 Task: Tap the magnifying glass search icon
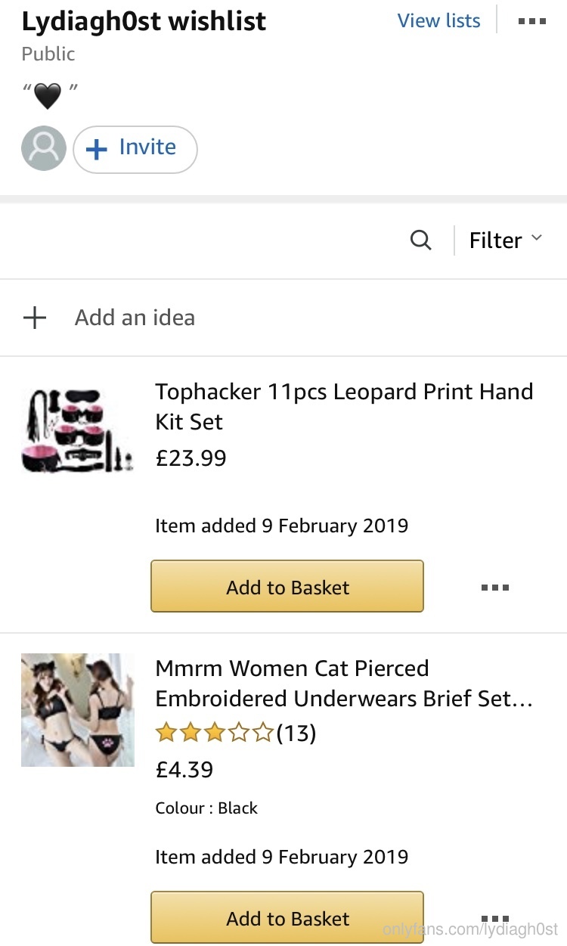(x=420, y=240)
